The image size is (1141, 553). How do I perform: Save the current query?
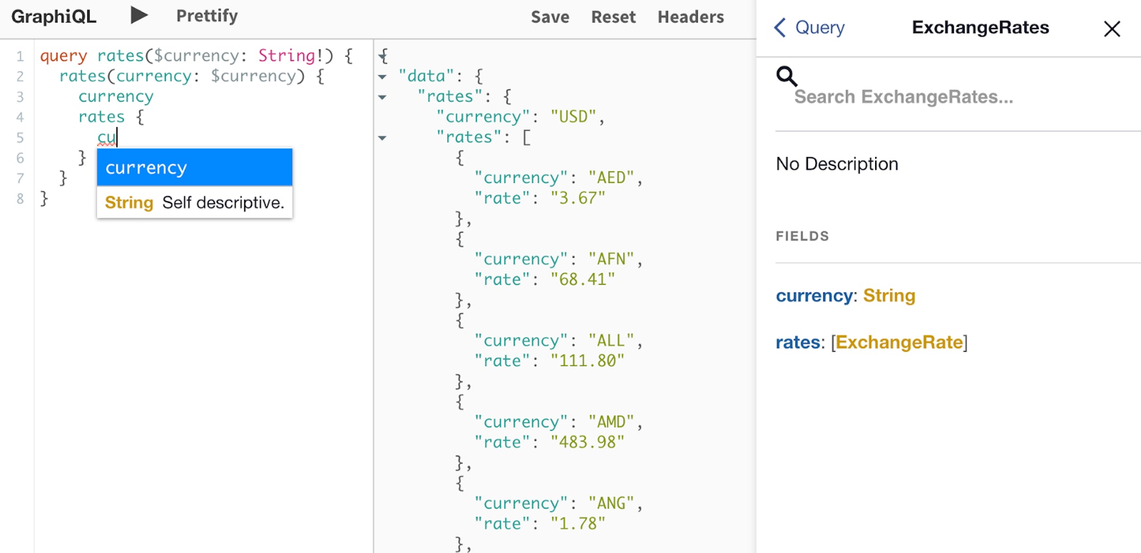tap(550, 17)
